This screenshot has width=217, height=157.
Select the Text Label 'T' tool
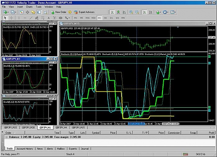[x=55, y=18]
